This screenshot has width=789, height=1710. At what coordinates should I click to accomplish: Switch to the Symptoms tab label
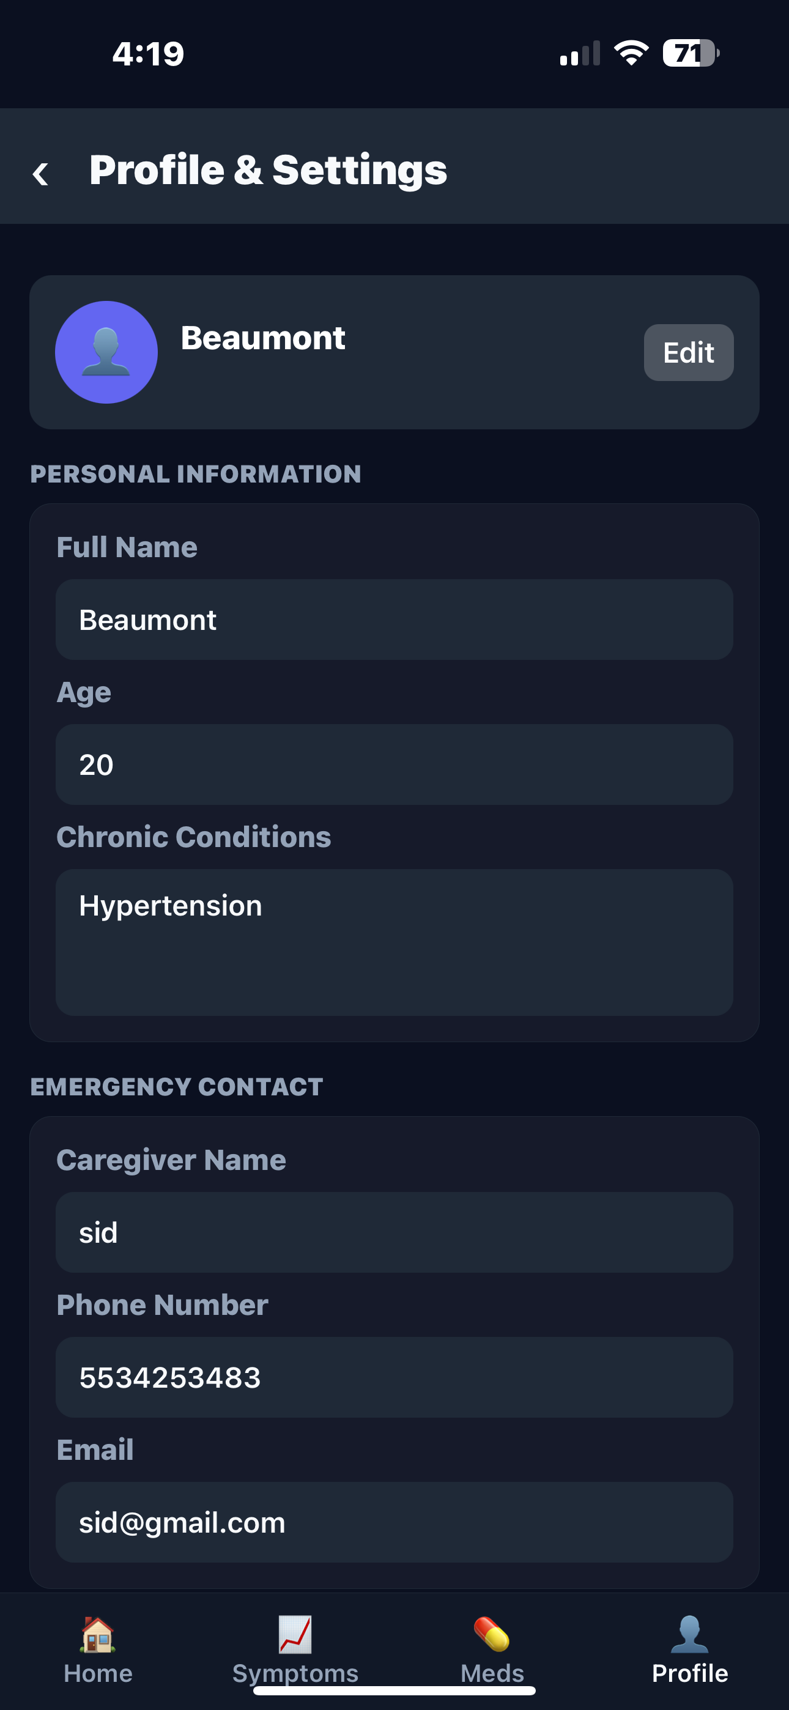(295, 1673)
